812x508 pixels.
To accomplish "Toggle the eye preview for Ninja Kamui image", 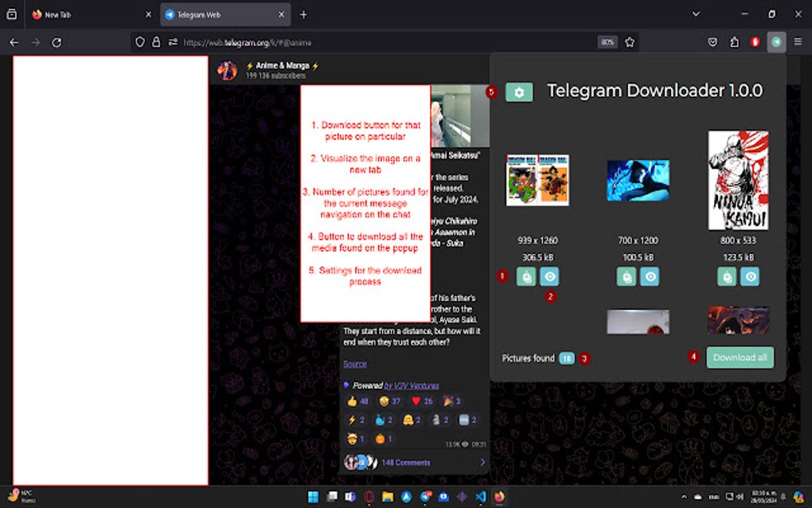I will [750, 276].
